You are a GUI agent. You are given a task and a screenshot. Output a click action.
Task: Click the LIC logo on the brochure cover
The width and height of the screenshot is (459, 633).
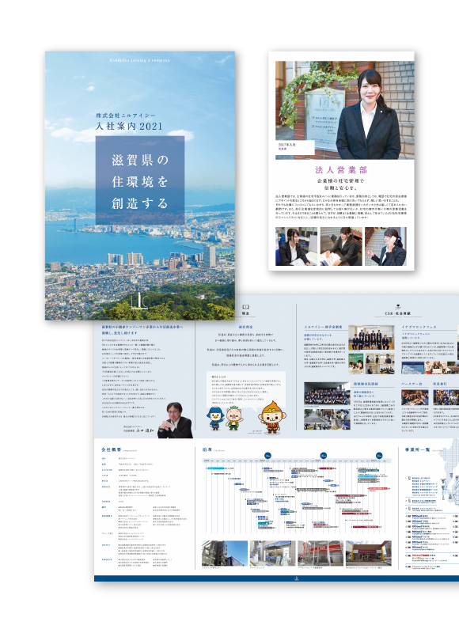point(140,301)
